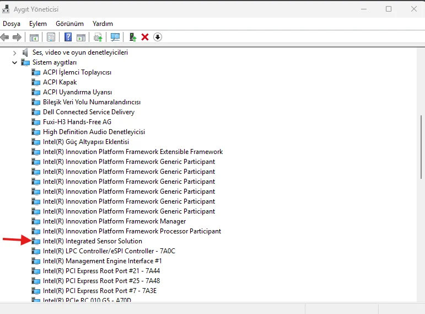Click the icon next to Fuxi-H3 Hands-Free AG
The height and width of the screenshot is (314, 425).
point(36,122)
